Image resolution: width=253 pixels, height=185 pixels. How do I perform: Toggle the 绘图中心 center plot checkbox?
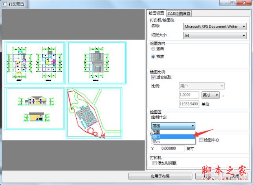(x=201, y=140)
